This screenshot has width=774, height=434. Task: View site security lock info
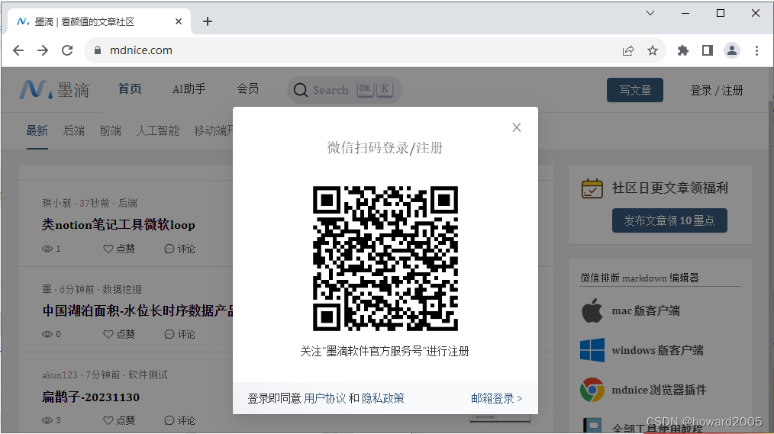click(x=98, y=50)
